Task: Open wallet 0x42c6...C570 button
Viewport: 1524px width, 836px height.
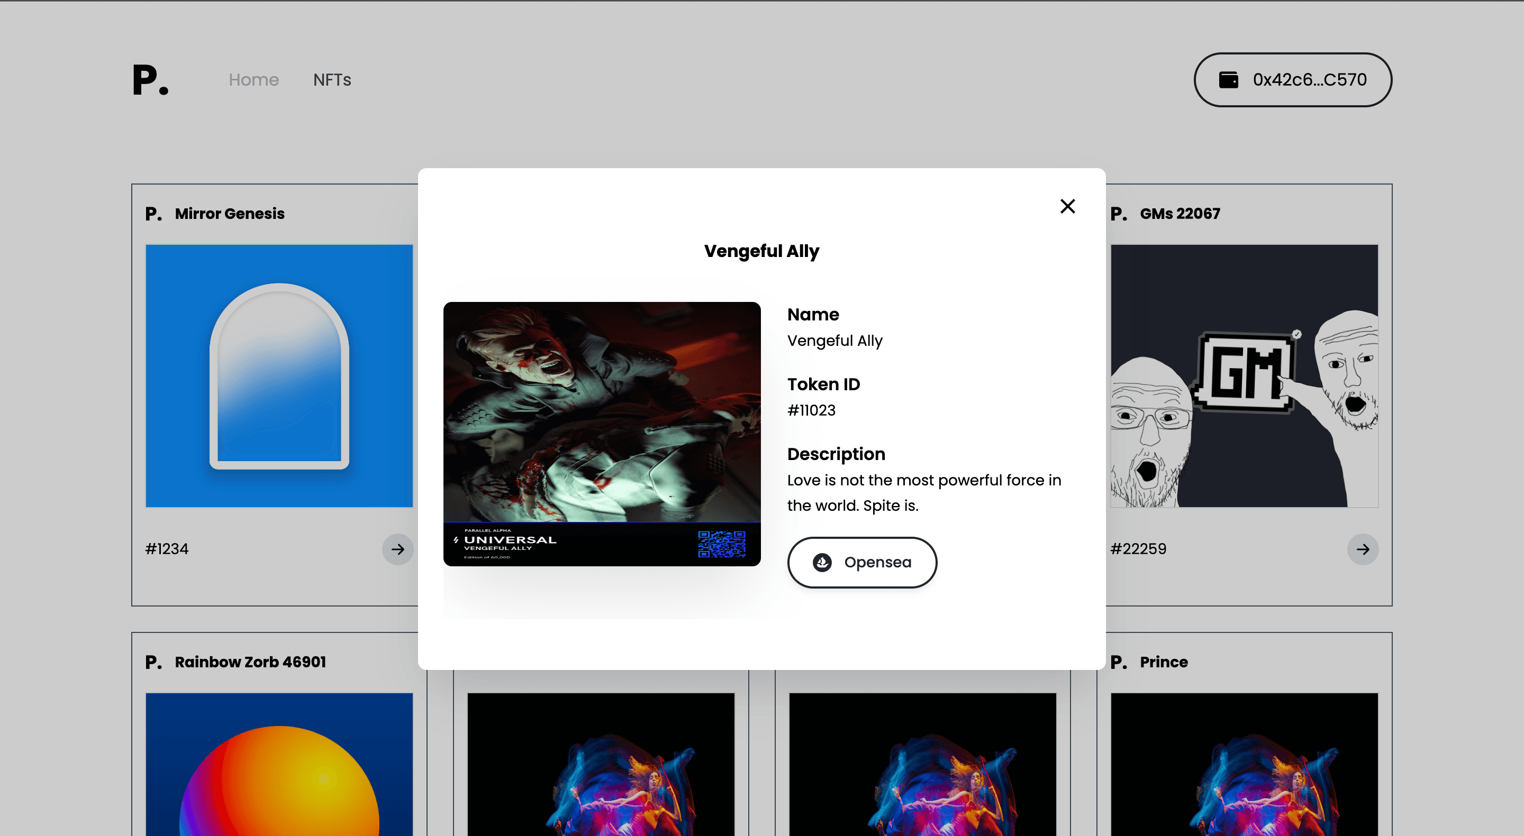Action: (x=1293, y=80)
